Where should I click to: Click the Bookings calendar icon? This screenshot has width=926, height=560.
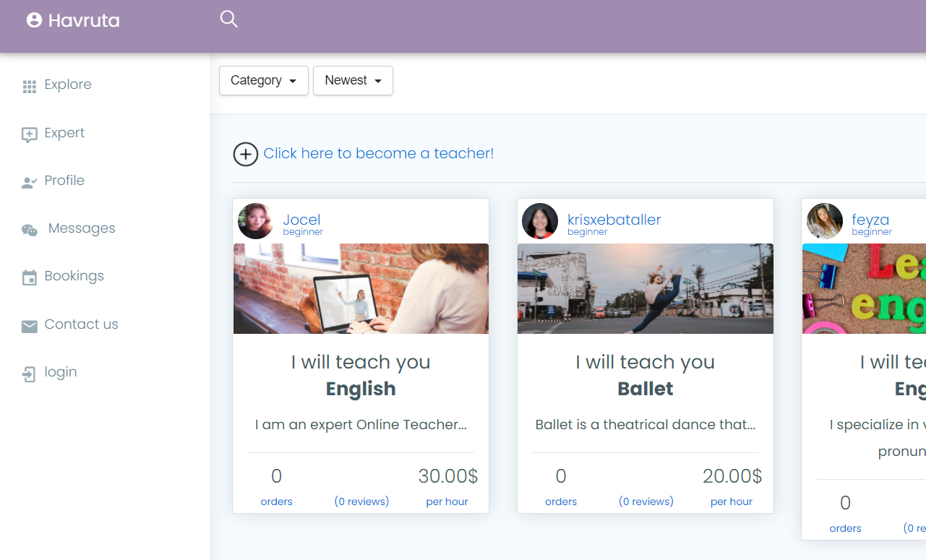(29, 278)
